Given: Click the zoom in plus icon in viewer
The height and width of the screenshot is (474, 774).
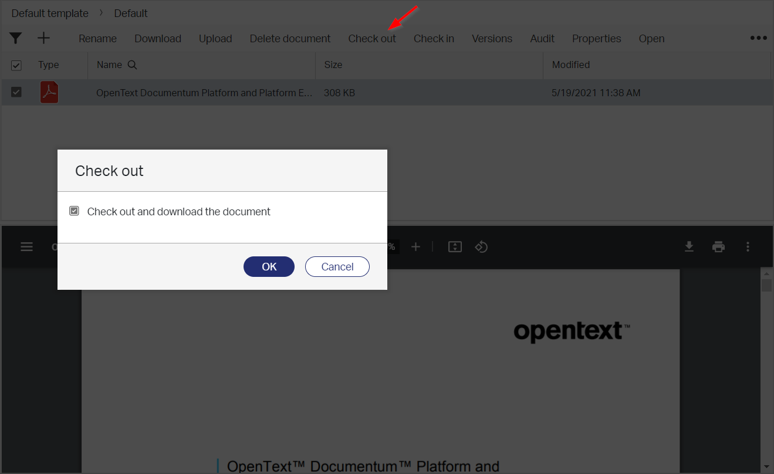Looking at the screenshot, I should [x=415, y=247].
